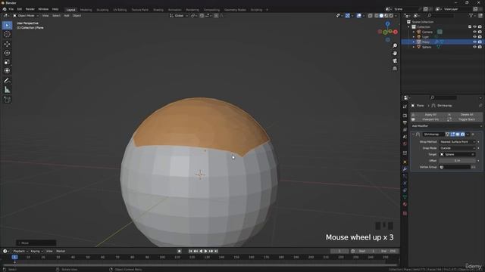Open the Render menu
The width and height of the screenshot is (485, 272).
click(30, 9)
